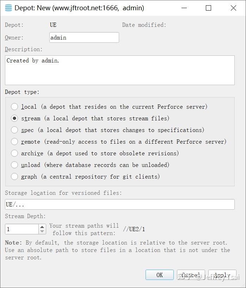The width and height of the screenshot is (246, 288).
Task: Decrease Stream Depth with down arrow
Action: (42, 232)
